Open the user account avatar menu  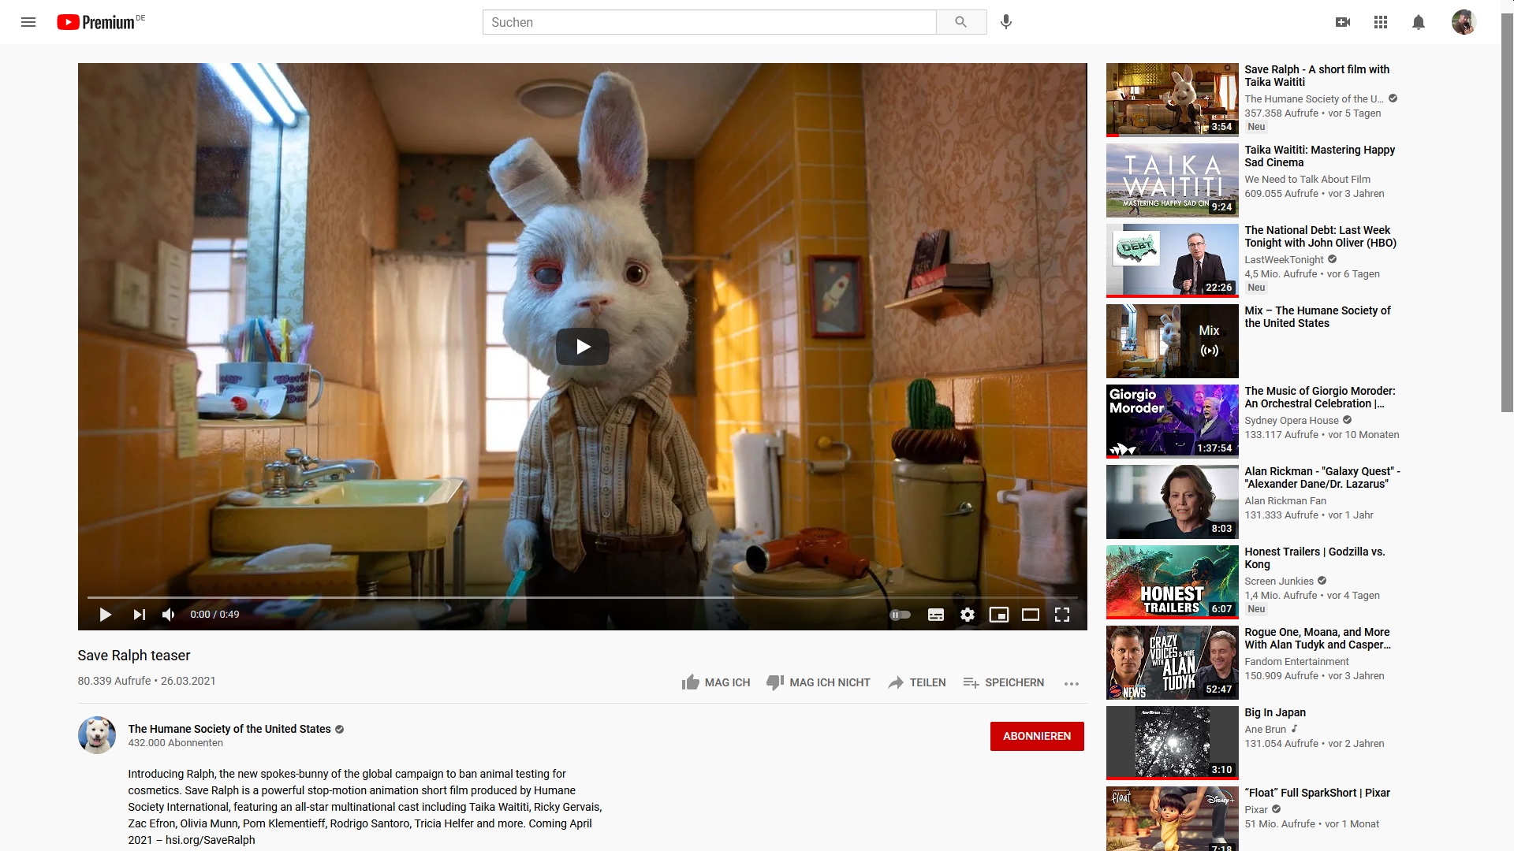tap(1464, 22)
